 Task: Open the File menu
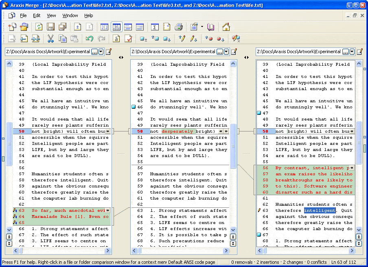pos(23,15)
